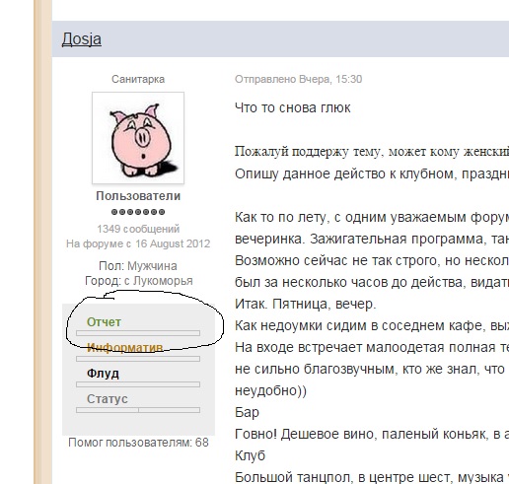This screenshot has width=509, height=484.
Task: Click the Отчет progress bar
Action: (x=138, y=333)
